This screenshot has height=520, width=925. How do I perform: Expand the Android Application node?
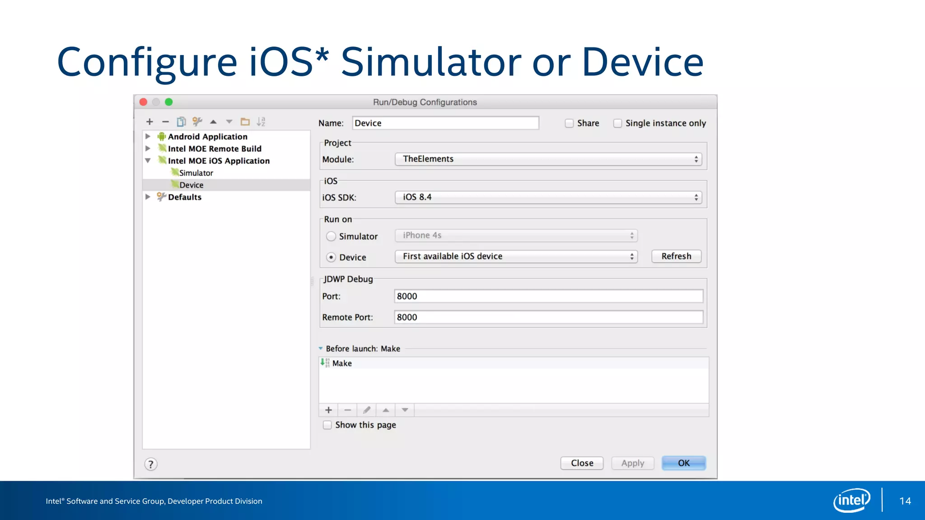click(x=148, y=136)
